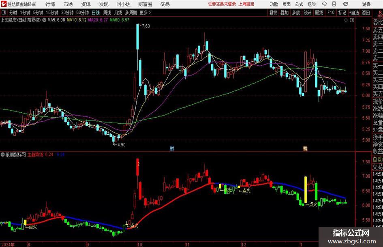Viewport: 383px width, 247px height.
Task: Click the 榜 event marker below chart
Action: pyautogui.click(x=305, y=148)
